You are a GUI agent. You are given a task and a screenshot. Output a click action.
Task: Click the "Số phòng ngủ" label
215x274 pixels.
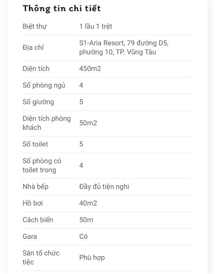tap(44, 85)
